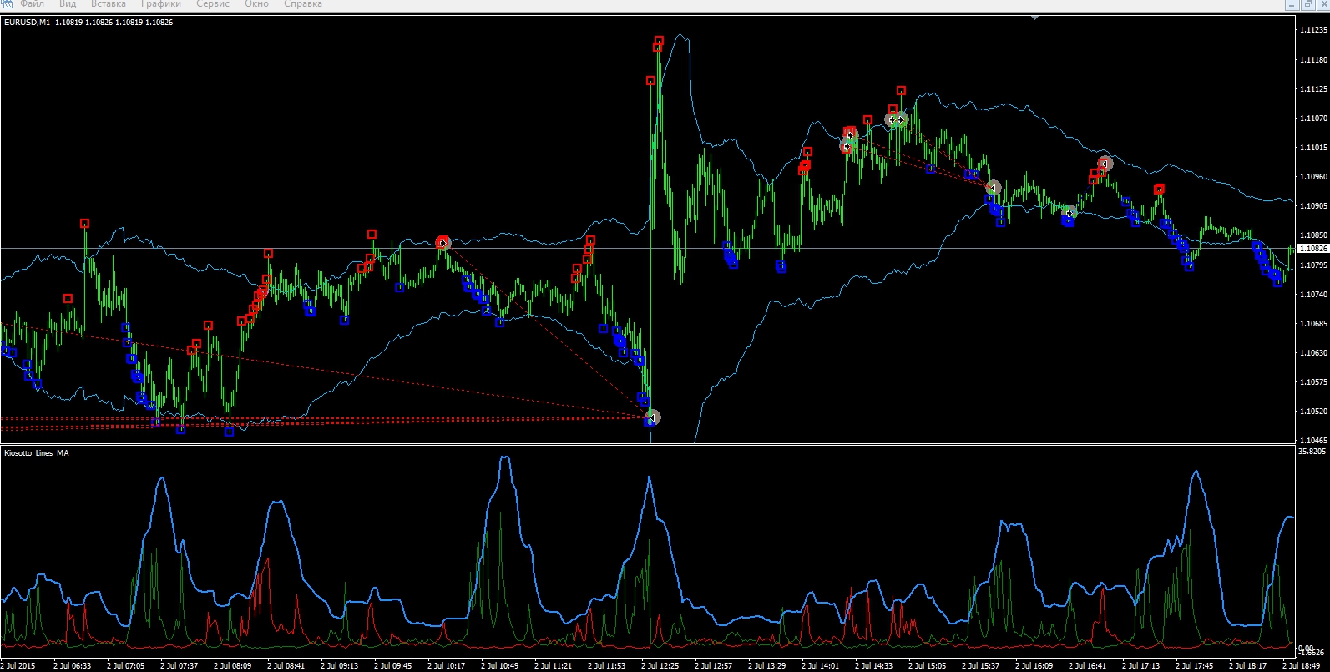
Task: Open the Вставка menu
Action: tap(109, 3)
